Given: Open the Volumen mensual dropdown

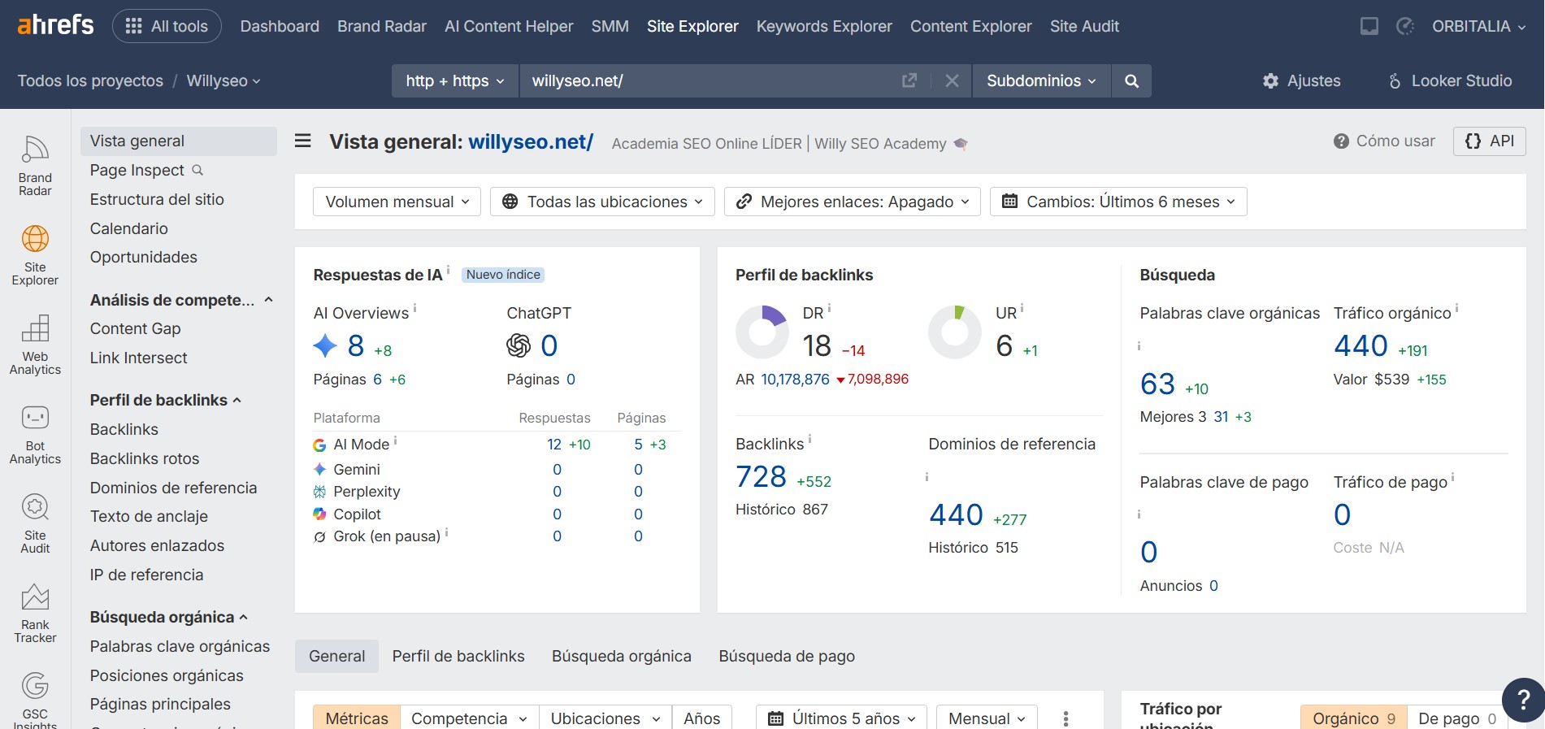Looking at the screenshot, I should (397, 202).
